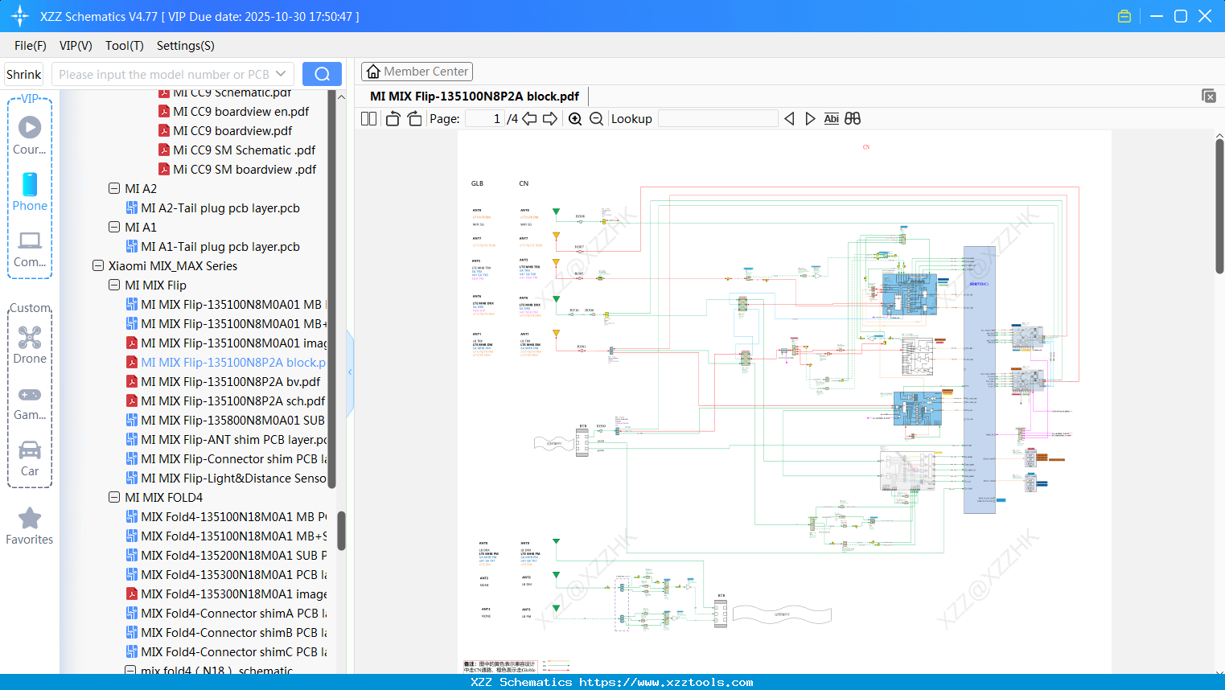Open the VIP(V) menu
The width and height of the screenshot is (1225, 690).
coord(76,46)
